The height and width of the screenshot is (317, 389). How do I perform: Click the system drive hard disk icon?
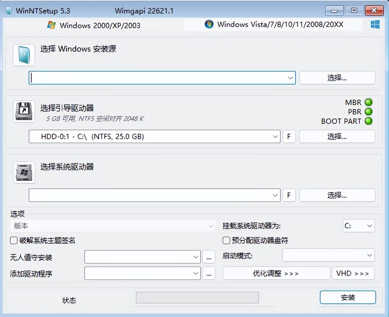click(23, 173)
